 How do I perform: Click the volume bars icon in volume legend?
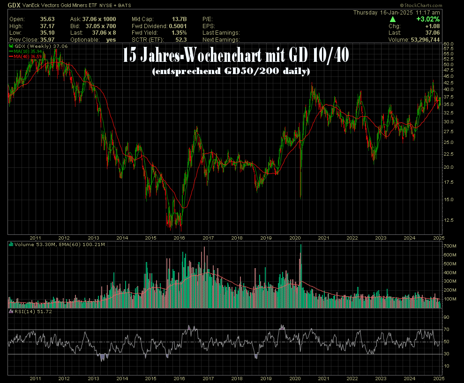point(11,245)
